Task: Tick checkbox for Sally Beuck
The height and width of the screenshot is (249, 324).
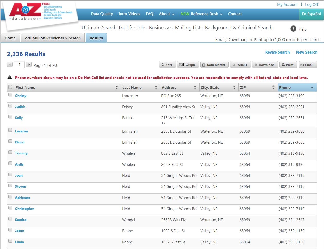Action: coord(10,117)
